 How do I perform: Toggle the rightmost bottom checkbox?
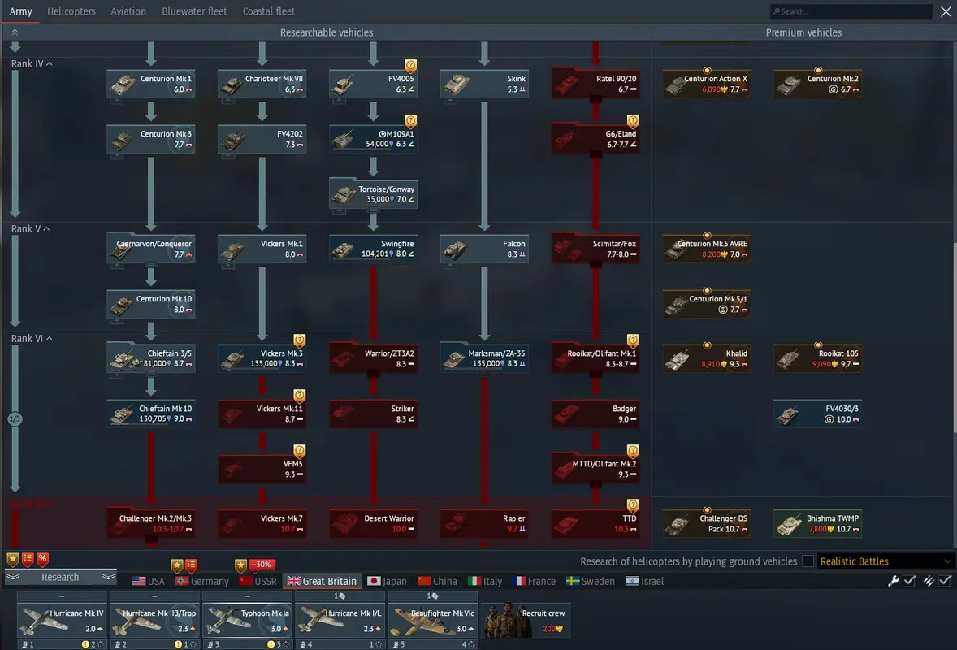945,581
